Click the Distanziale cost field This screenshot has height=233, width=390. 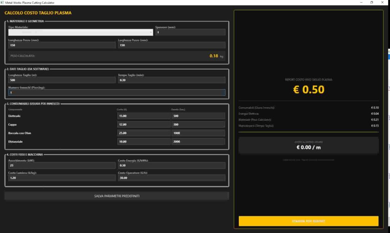pos(144,141)
